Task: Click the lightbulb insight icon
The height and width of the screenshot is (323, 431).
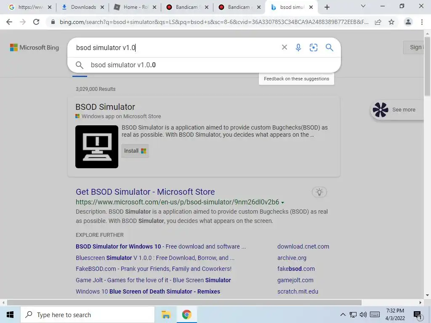Action: pyautogui.click(x=319, y=192)
